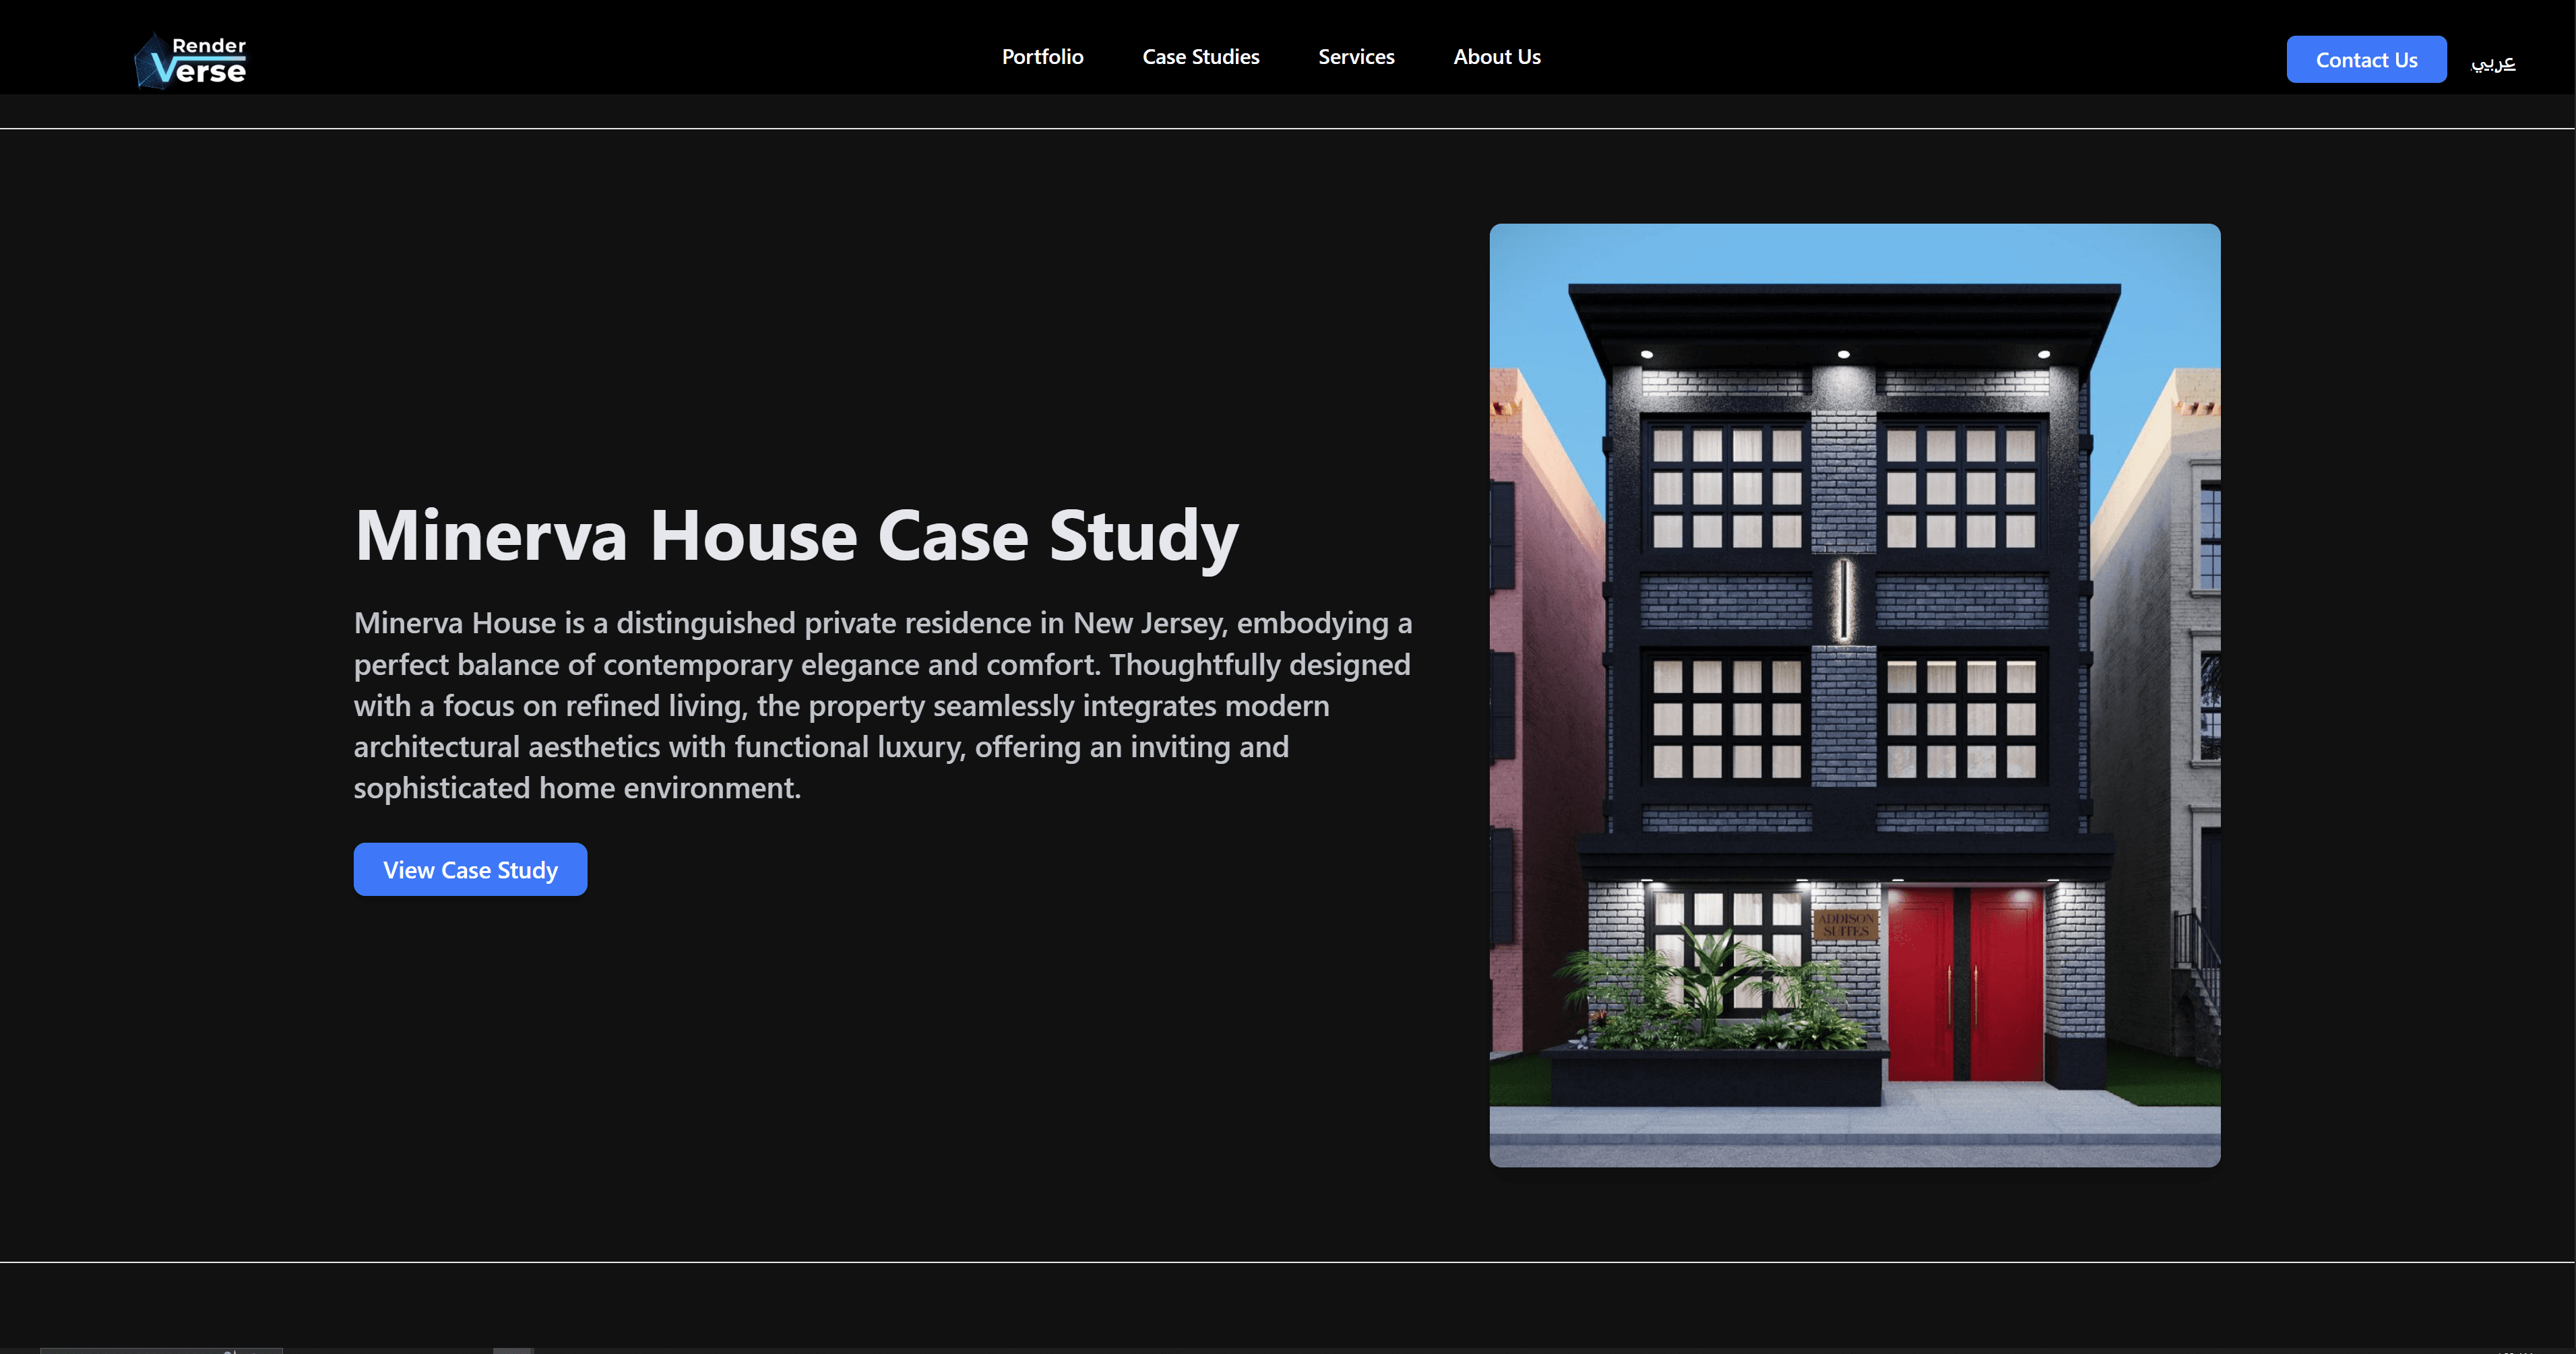Click the Contact Us button
Image resolution: width=2576 pixels, height=1354 pixels.
point(2366,60)
